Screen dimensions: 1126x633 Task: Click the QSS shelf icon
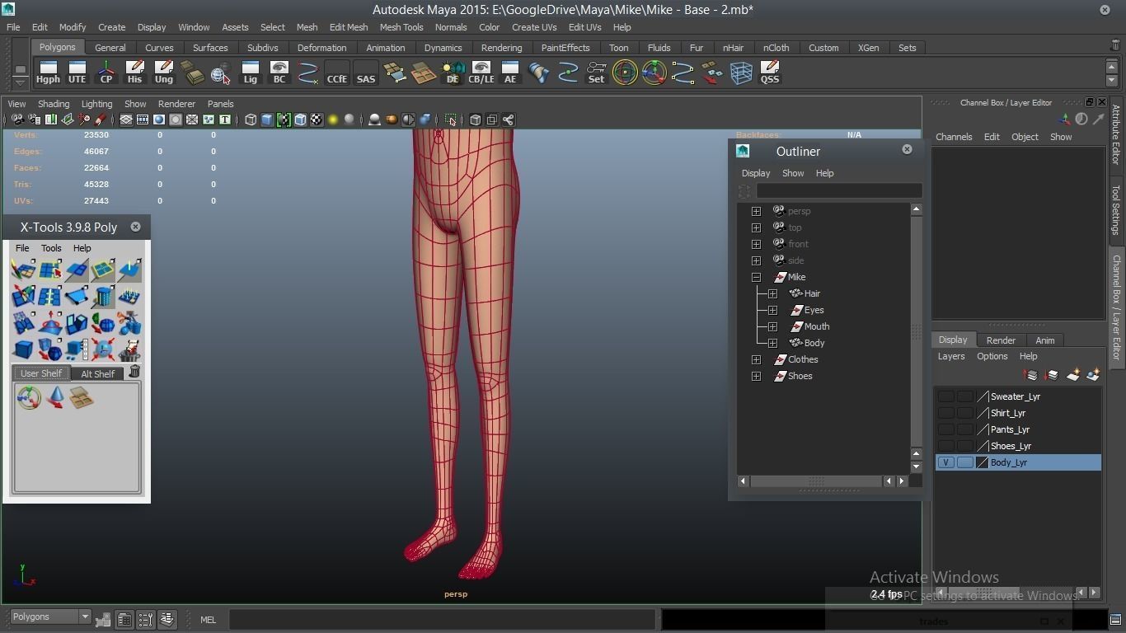pos(769,73)
